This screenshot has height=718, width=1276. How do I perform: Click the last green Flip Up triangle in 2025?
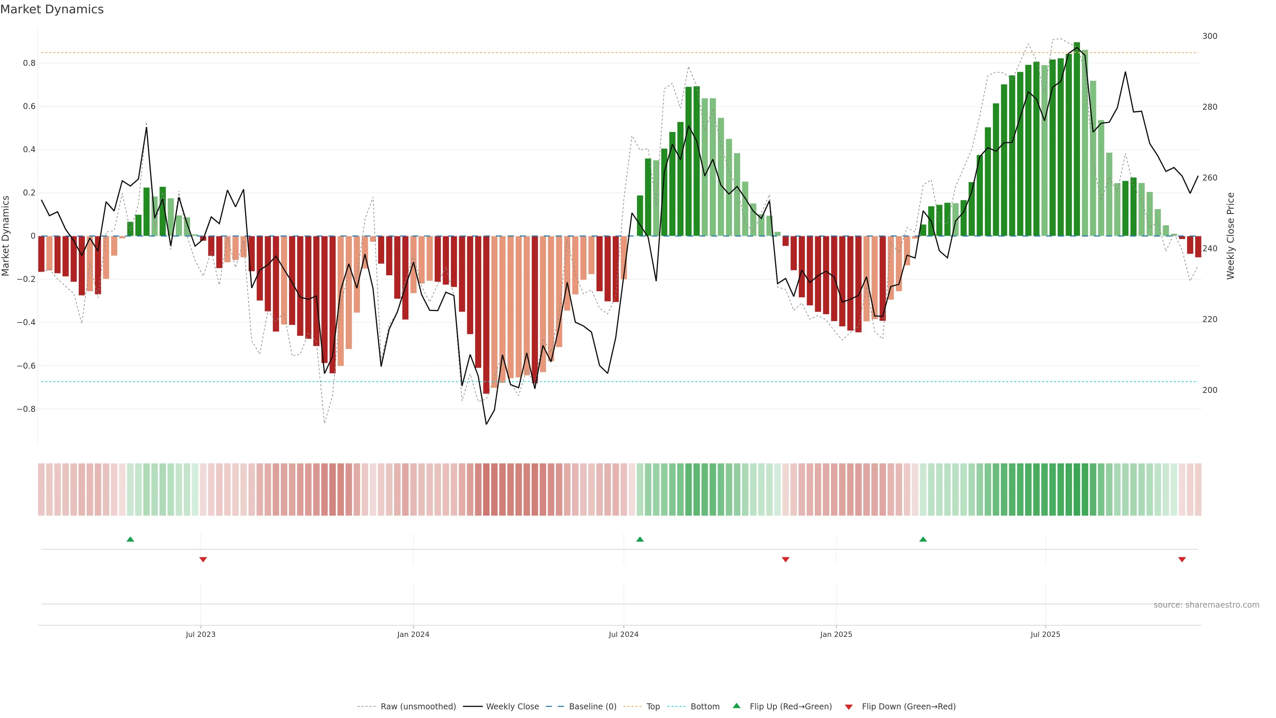click(x=923, y=539)
